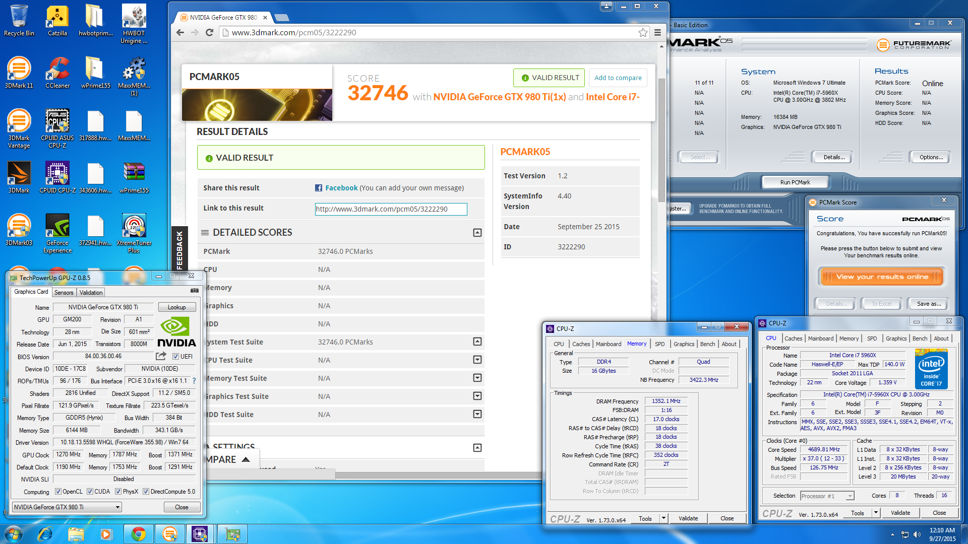Image resolution: width=968 pixels, height=544 pixels.
Task: Click the GPU-Z BIOS share icon
Action: tap(161, 356)
